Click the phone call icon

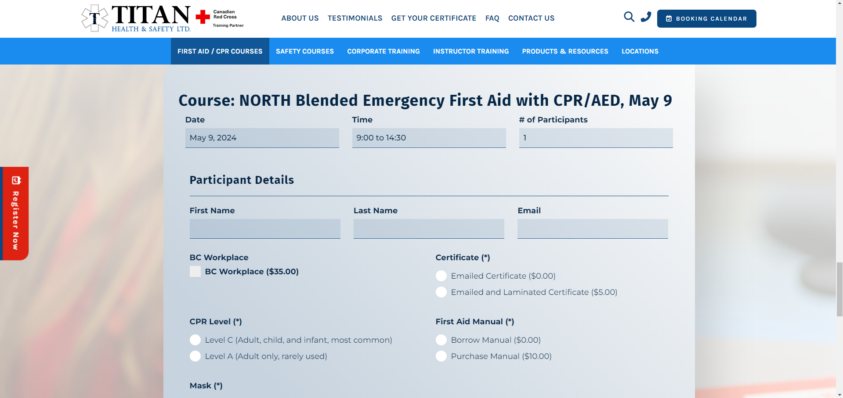tap(646, 17)
